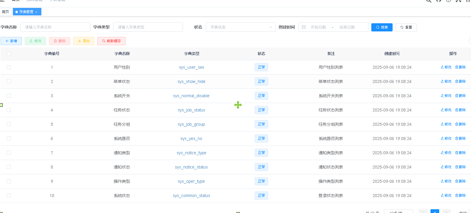Check the checkbox for row 1 用户性别
Viewport: 471px width, 213px height.
coord(9,67)
